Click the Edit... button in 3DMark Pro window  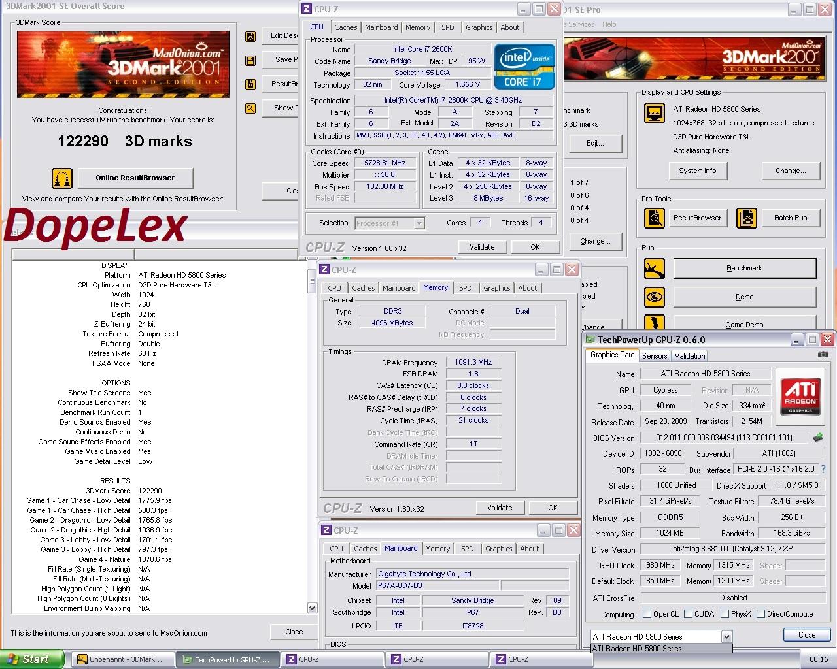click(x=595, y=143)
